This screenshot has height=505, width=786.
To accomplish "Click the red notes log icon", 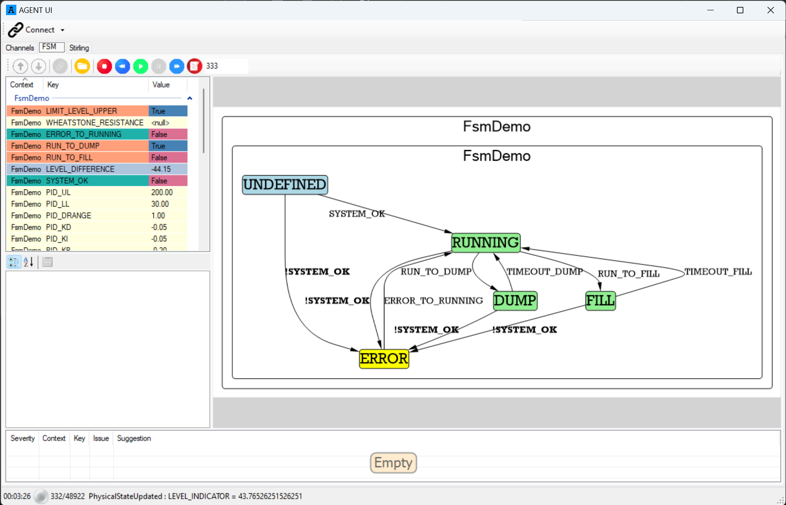I will point(195,66).
